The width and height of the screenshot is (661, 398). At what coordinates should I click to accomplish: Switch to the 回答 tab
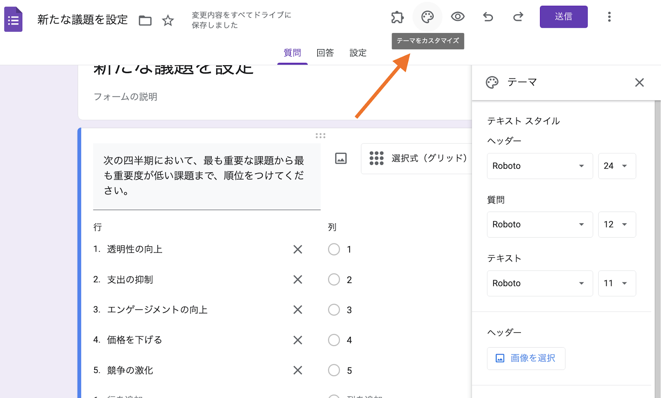point(325,53)
